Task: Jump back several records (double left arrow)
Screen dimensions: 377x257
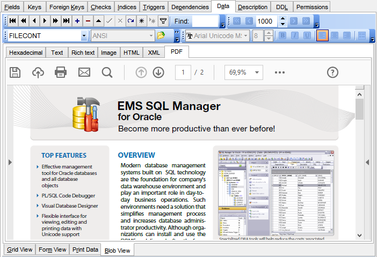Action: 24,21
